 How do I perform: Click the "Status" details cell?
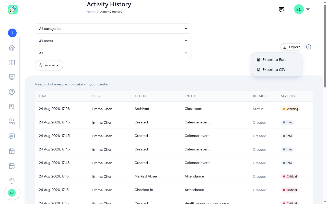click(258, 109)
